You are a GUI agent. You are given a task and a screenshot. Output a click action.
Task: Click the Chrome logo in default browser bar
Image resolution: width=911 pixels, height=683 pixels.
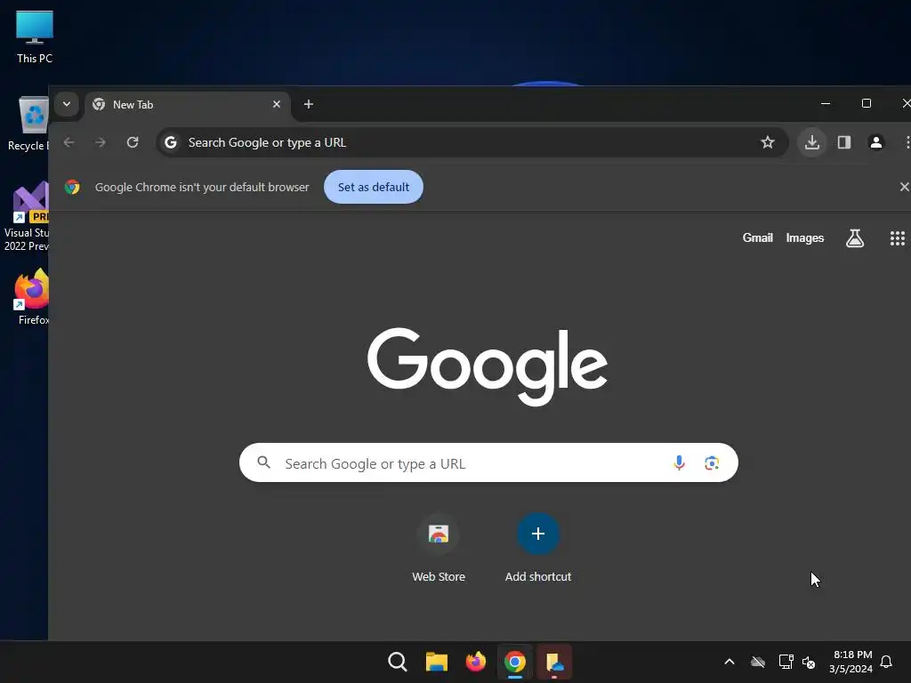point(72,187)
